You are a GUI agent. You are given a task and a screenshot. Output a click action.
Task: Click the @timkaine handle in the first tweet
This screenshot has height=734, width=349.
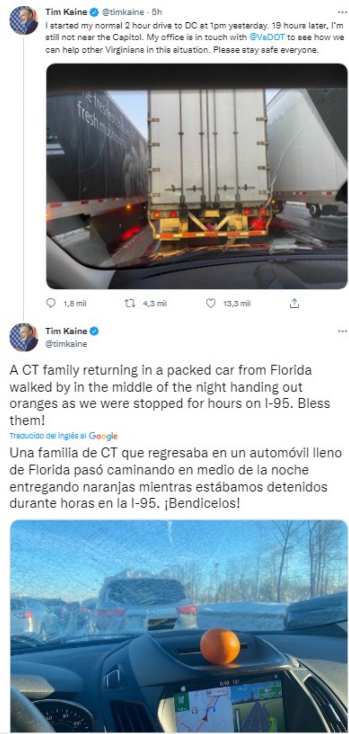tap(123, 12)
